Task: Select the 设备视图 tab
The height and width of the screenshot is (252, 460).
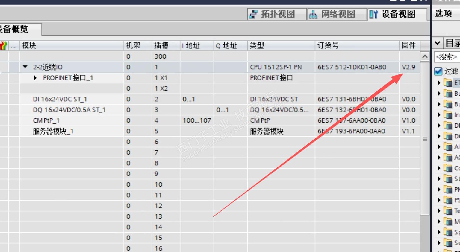Action: pos(397,14)
